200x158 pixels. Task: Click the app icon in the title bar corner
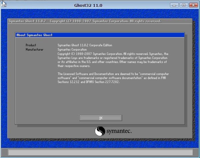click(4, 5)
